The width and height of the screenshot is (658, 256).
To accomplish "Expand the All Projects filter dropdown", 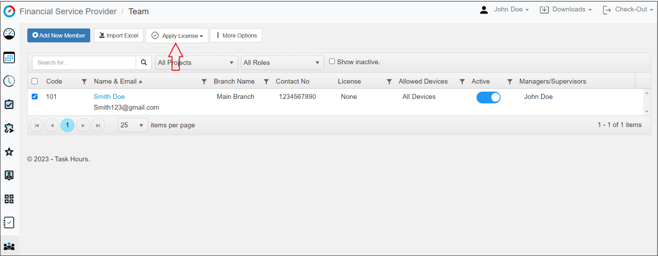I will 197,63.
